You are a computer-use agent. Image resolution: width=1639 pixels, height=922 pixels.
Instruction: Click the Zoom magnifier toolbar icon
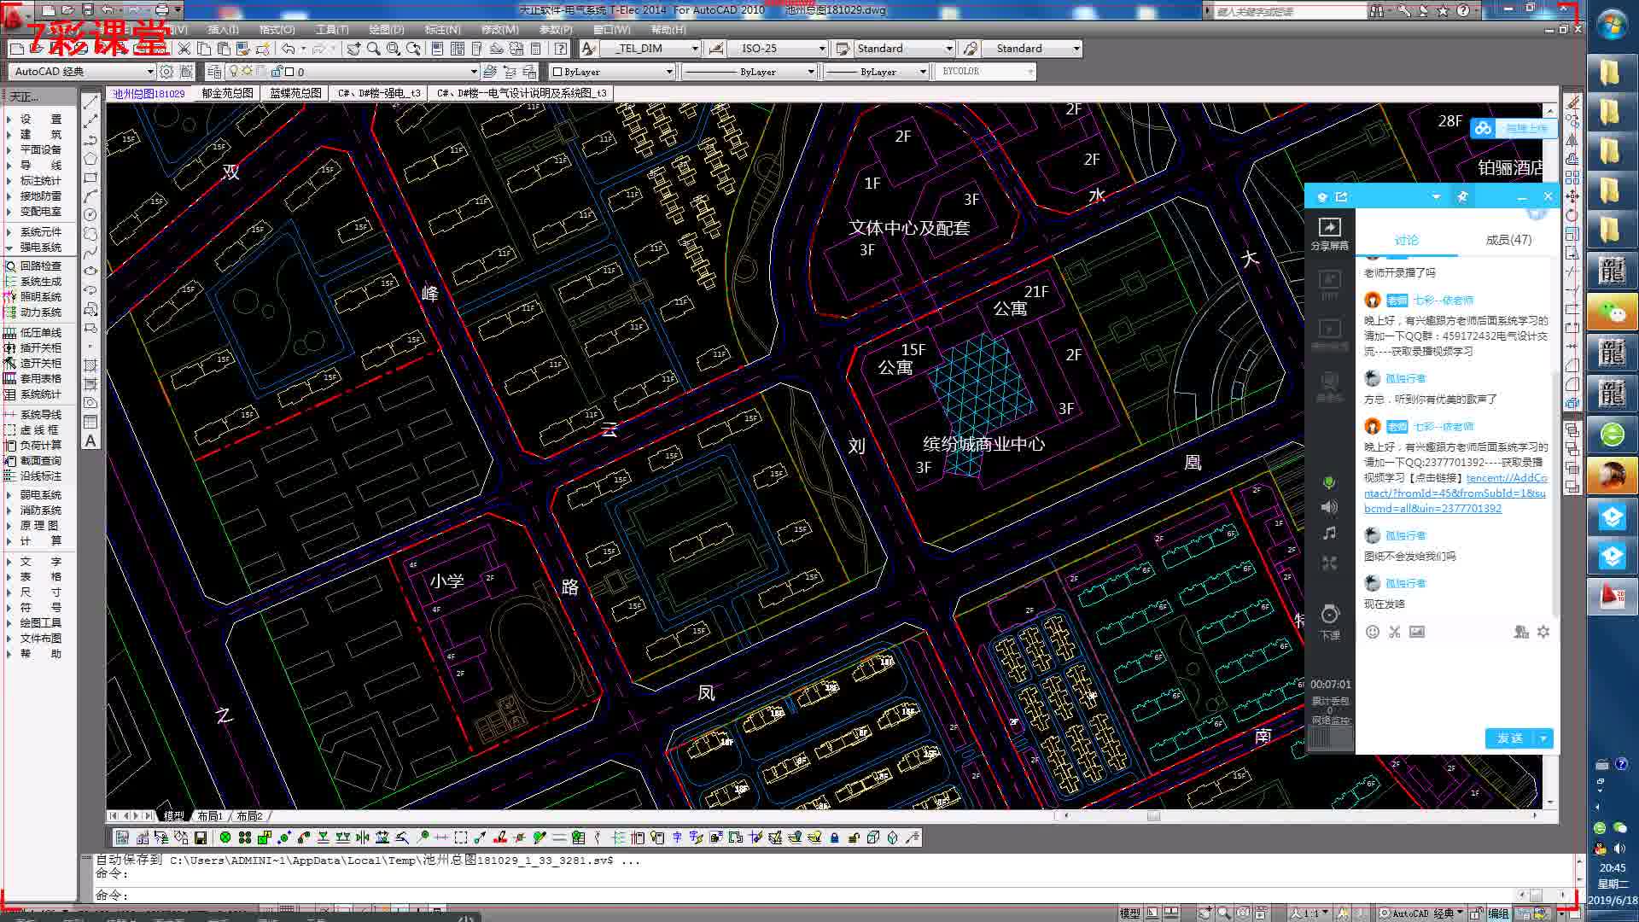373,49
